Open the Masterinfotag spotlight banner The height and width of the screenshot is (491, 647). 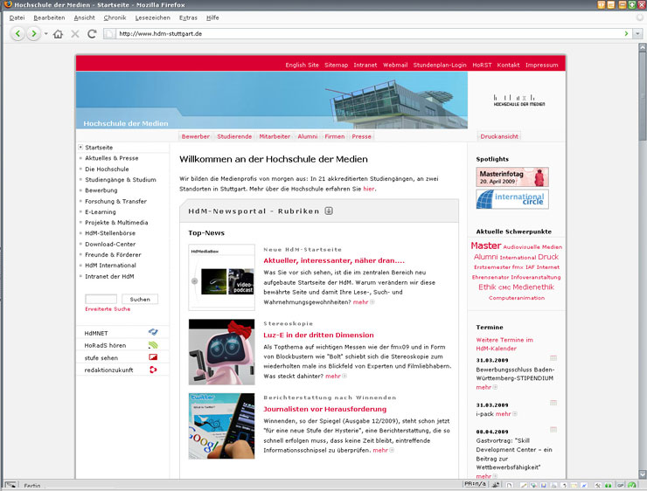pos(512,176)
